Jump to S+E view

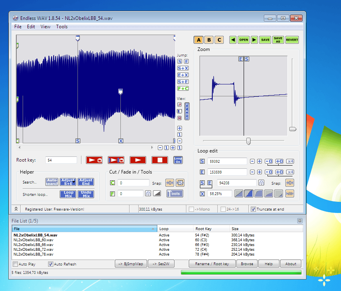pyautogui.click(x=183, y=82)
